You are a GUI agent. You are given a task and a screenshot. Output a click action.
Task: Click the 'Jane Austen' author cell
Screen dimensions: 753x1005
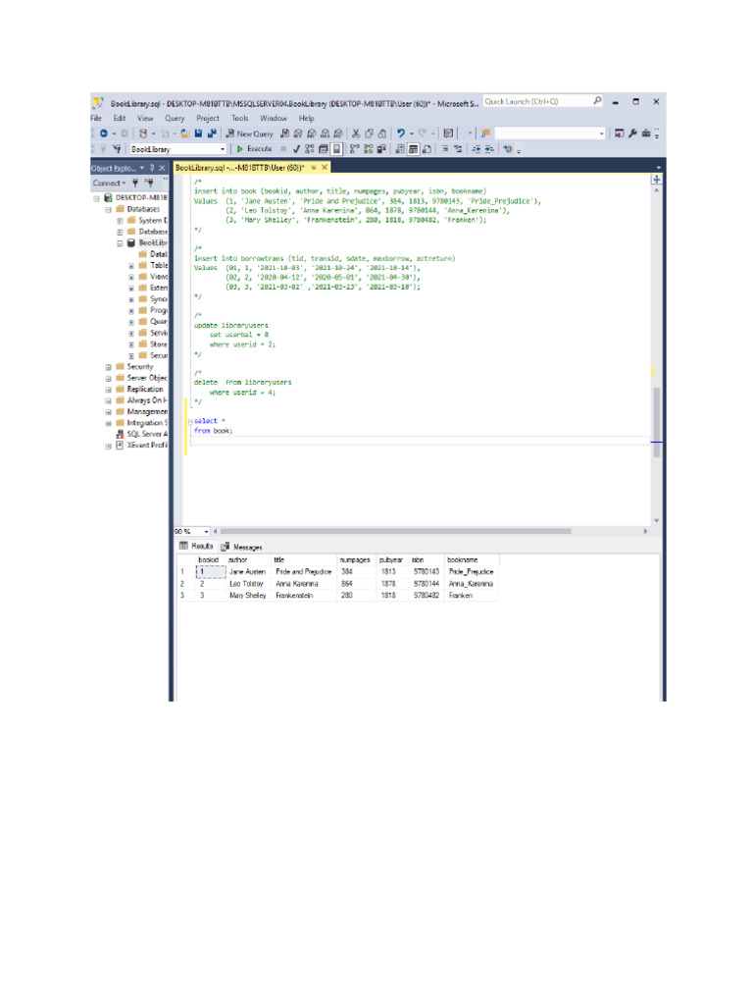click(x=248, y=572)
